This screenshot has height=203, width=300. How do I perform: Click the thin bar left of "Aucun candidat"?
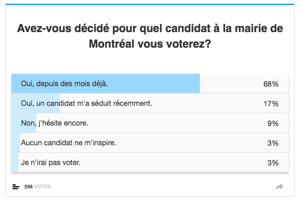pyautogui.click(x=15, y=143)
